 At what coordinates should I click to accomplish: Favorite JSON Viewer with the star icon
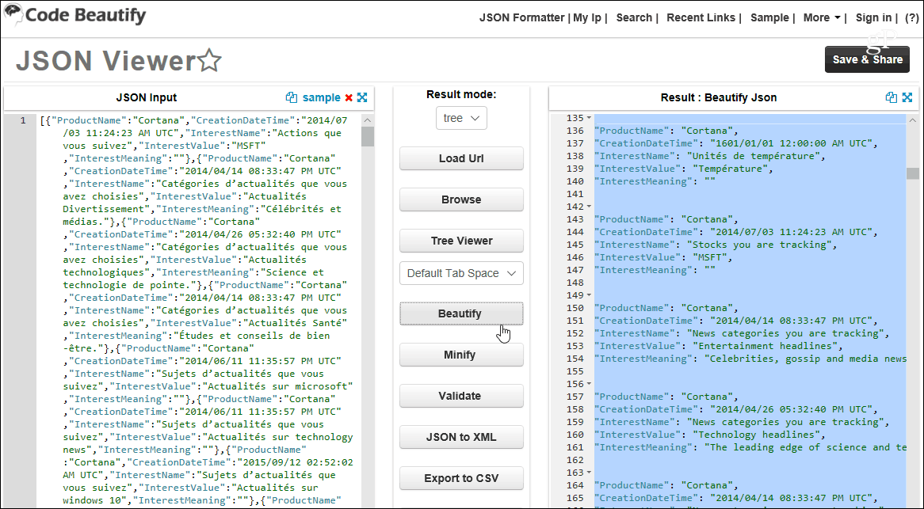[x=210, y=61]
